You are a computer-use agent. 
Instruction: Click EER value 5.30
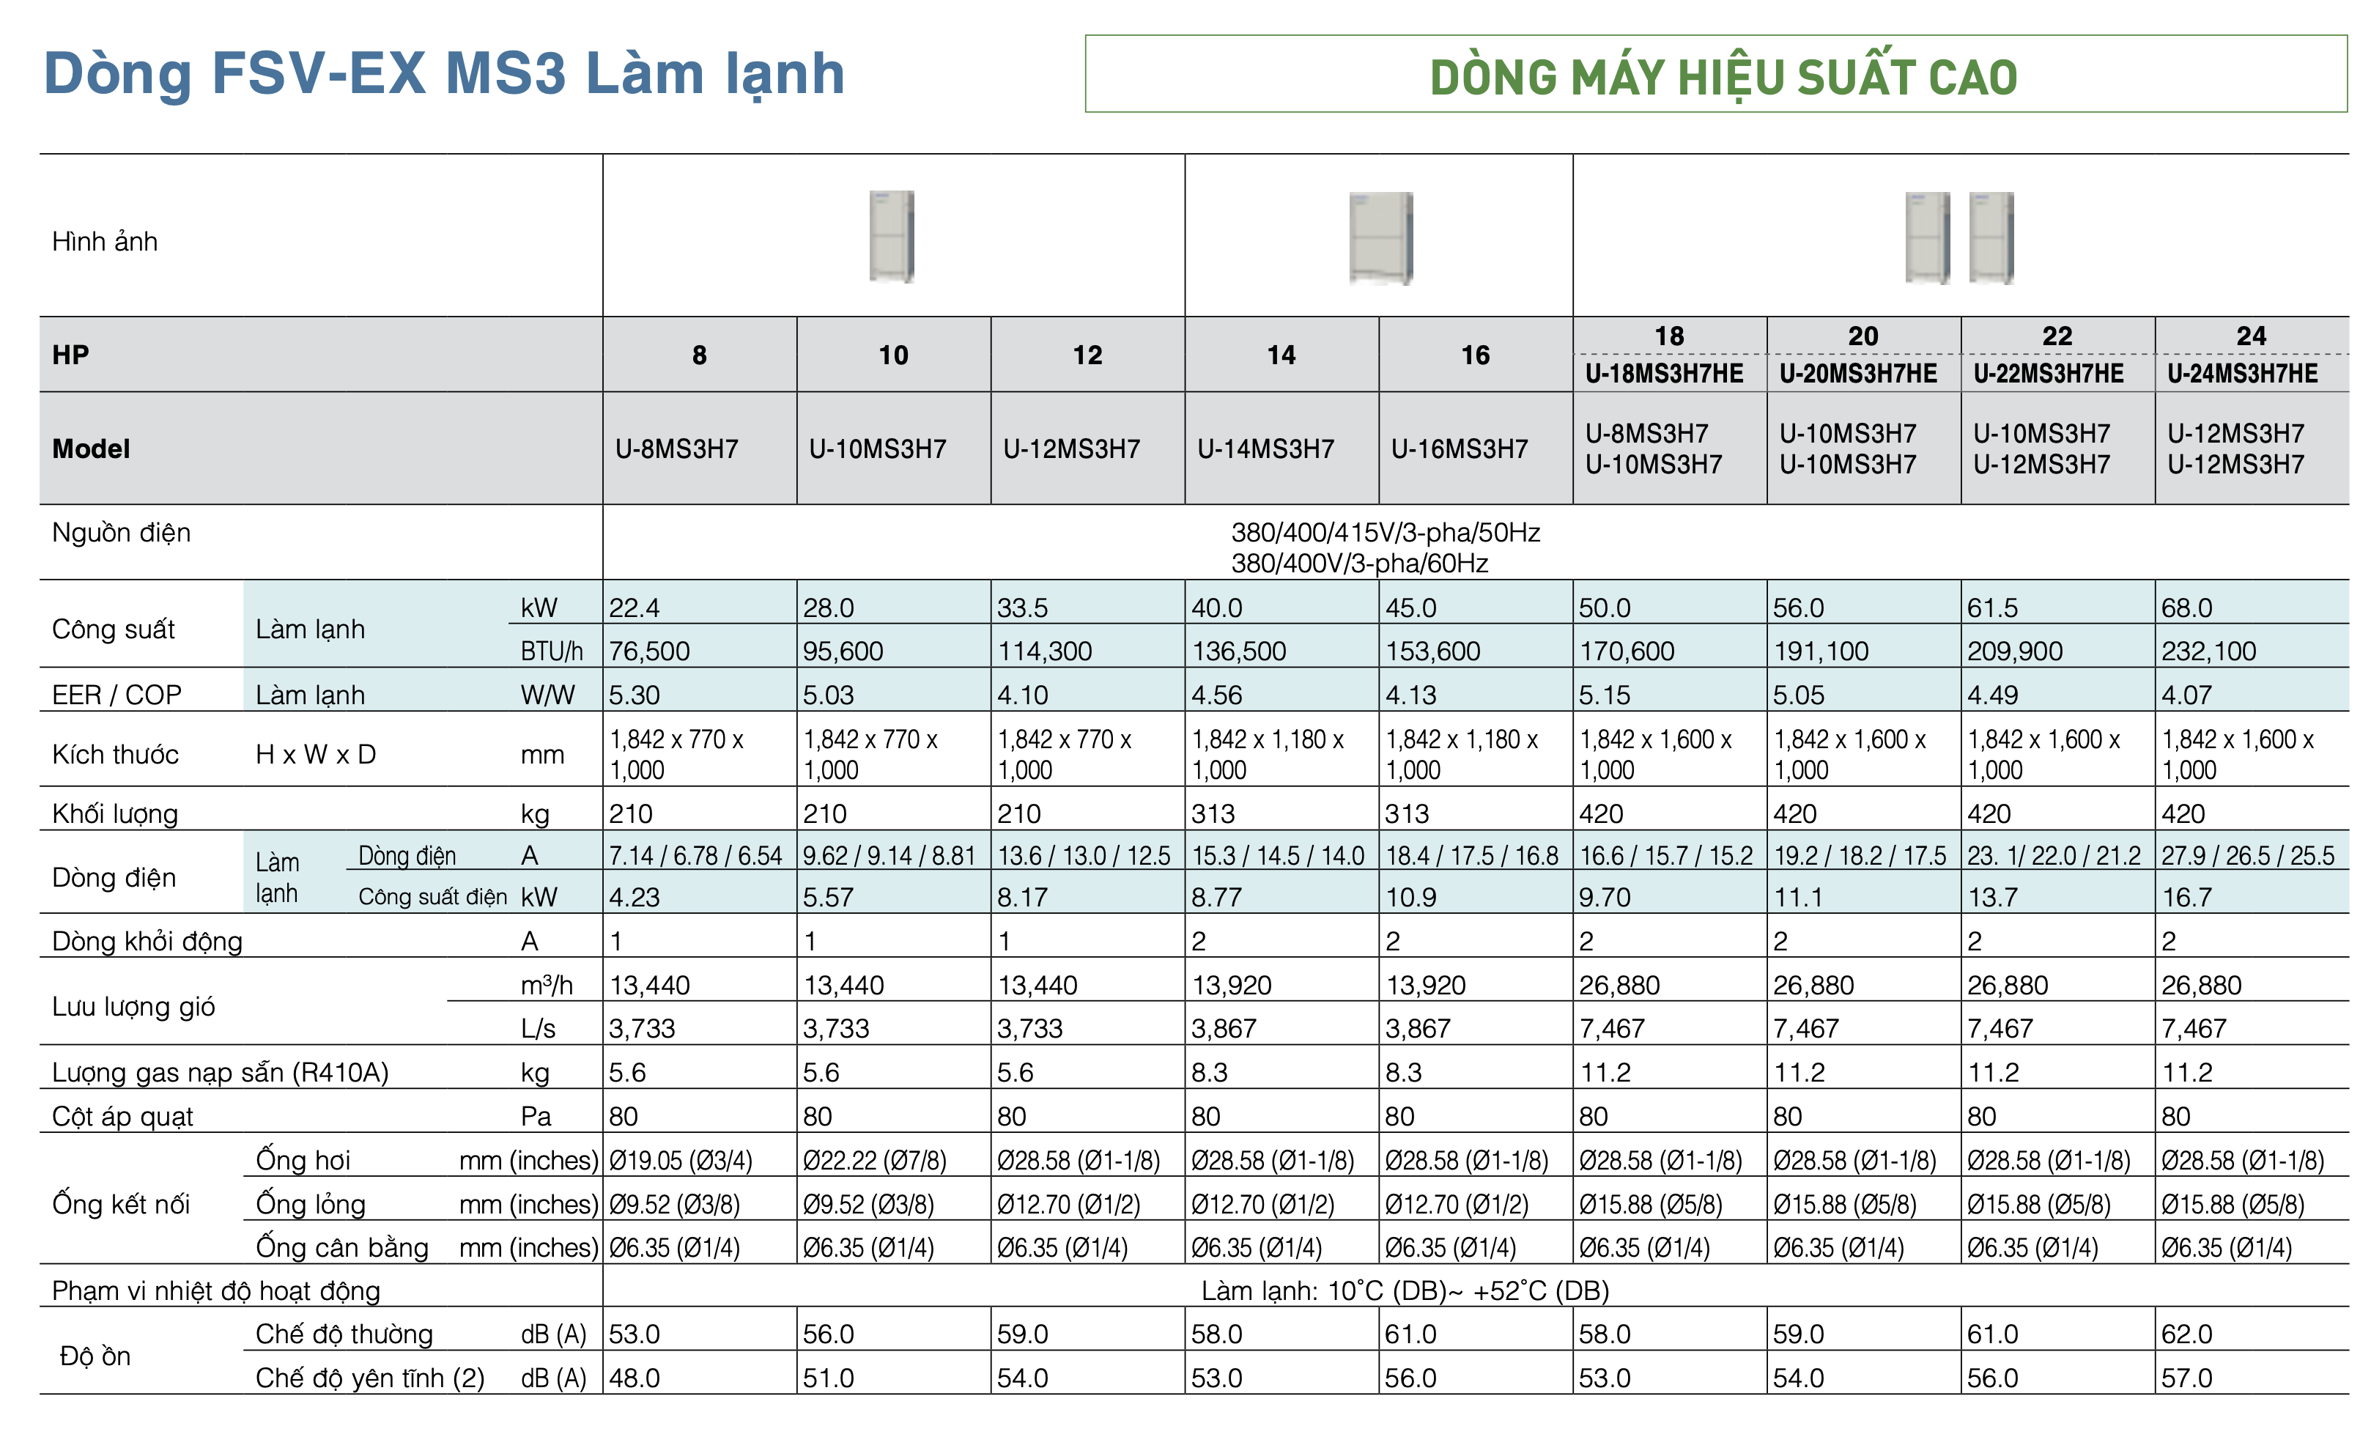click(x=634, y=695)
